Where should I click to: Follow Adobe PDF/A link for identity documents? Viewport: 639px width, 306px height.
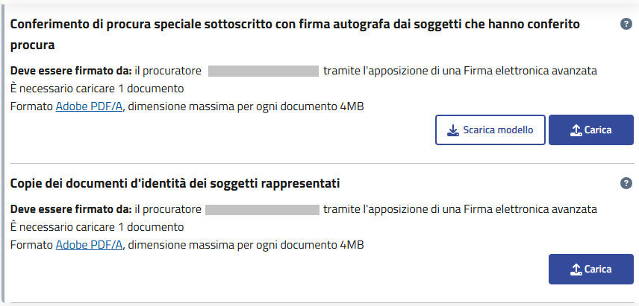90,245
